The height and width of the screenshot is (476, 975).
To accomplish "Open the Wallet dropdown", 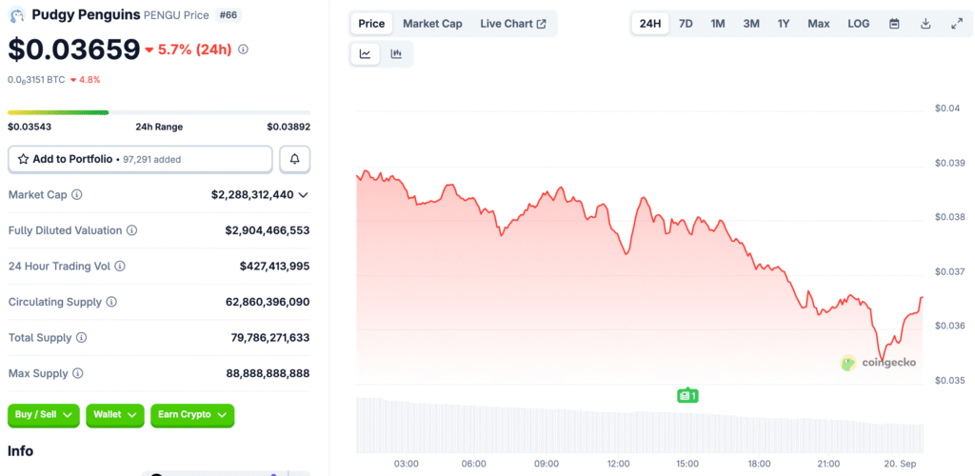I will pyautogui.click(x=114, y=415).
